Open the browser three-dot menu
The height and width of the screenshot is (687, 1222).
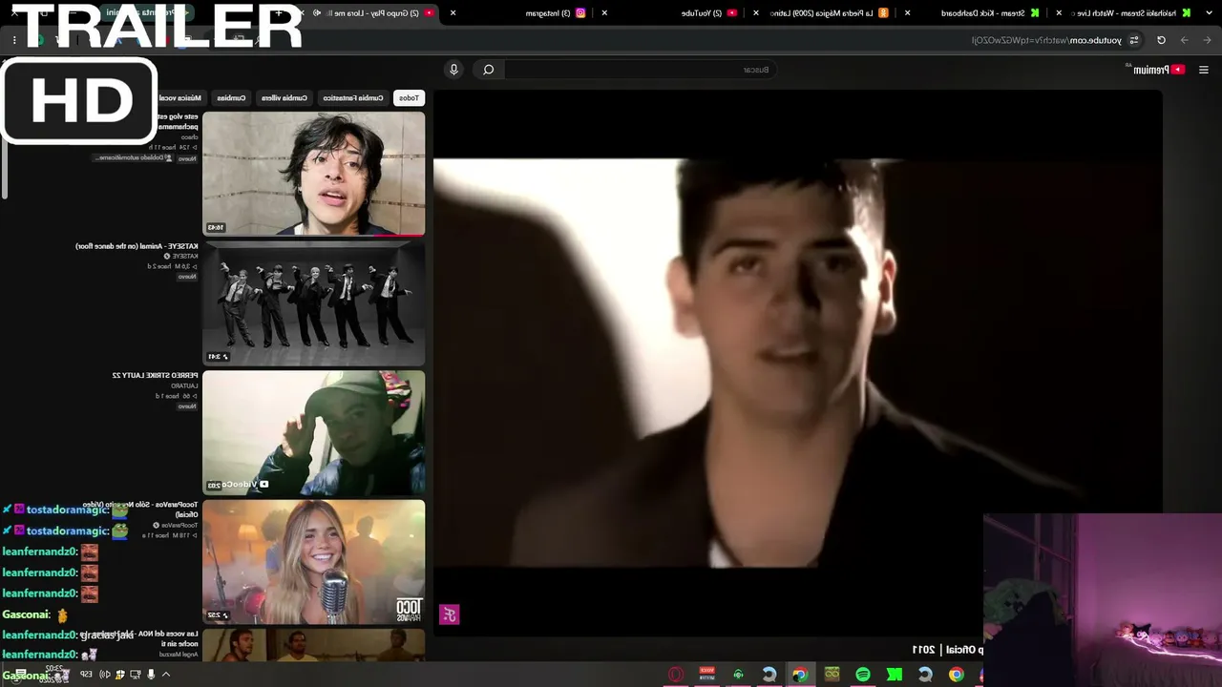pos(14,40)
